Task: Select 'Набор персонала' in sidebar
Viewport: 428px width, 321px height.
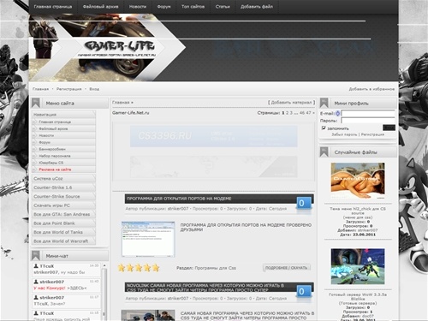Action: [x=55, y=156]
